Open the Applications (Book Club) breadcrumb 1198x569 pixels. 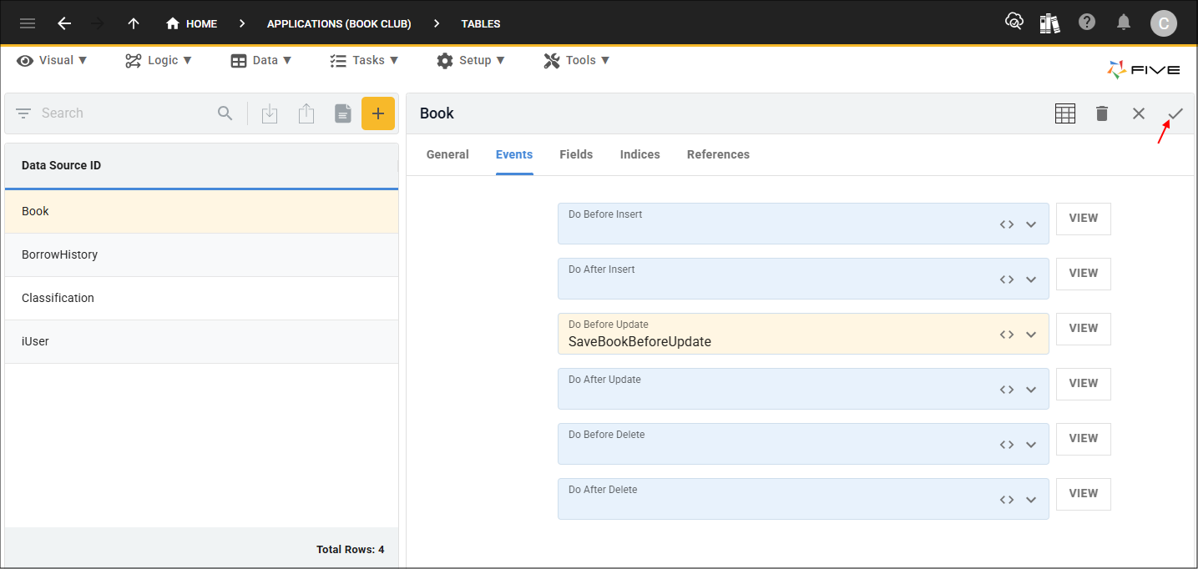coord(339,23)
